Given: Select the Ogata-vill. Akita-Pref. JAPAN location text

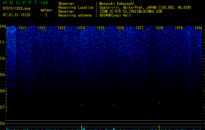Looking at the screenshot, I should click(x=145, y=7).
